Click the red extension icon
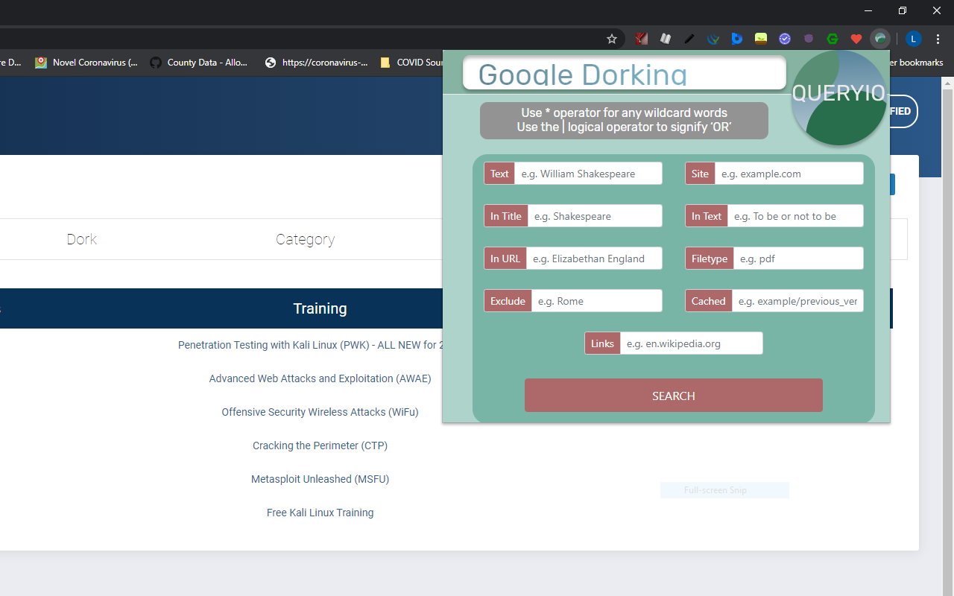This screenshot has width=954, height=596. [x=641, y=38]
